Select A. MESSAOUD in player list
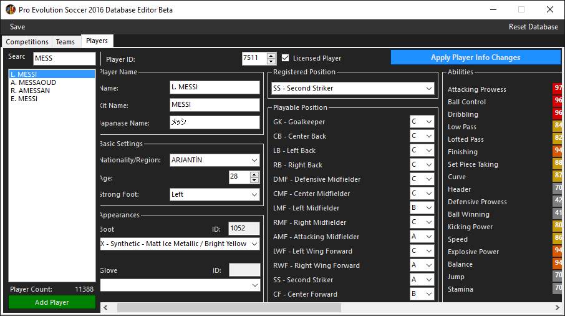Image resolution: width=565 pixels, height=316 pixels. [x=52, y=82]
